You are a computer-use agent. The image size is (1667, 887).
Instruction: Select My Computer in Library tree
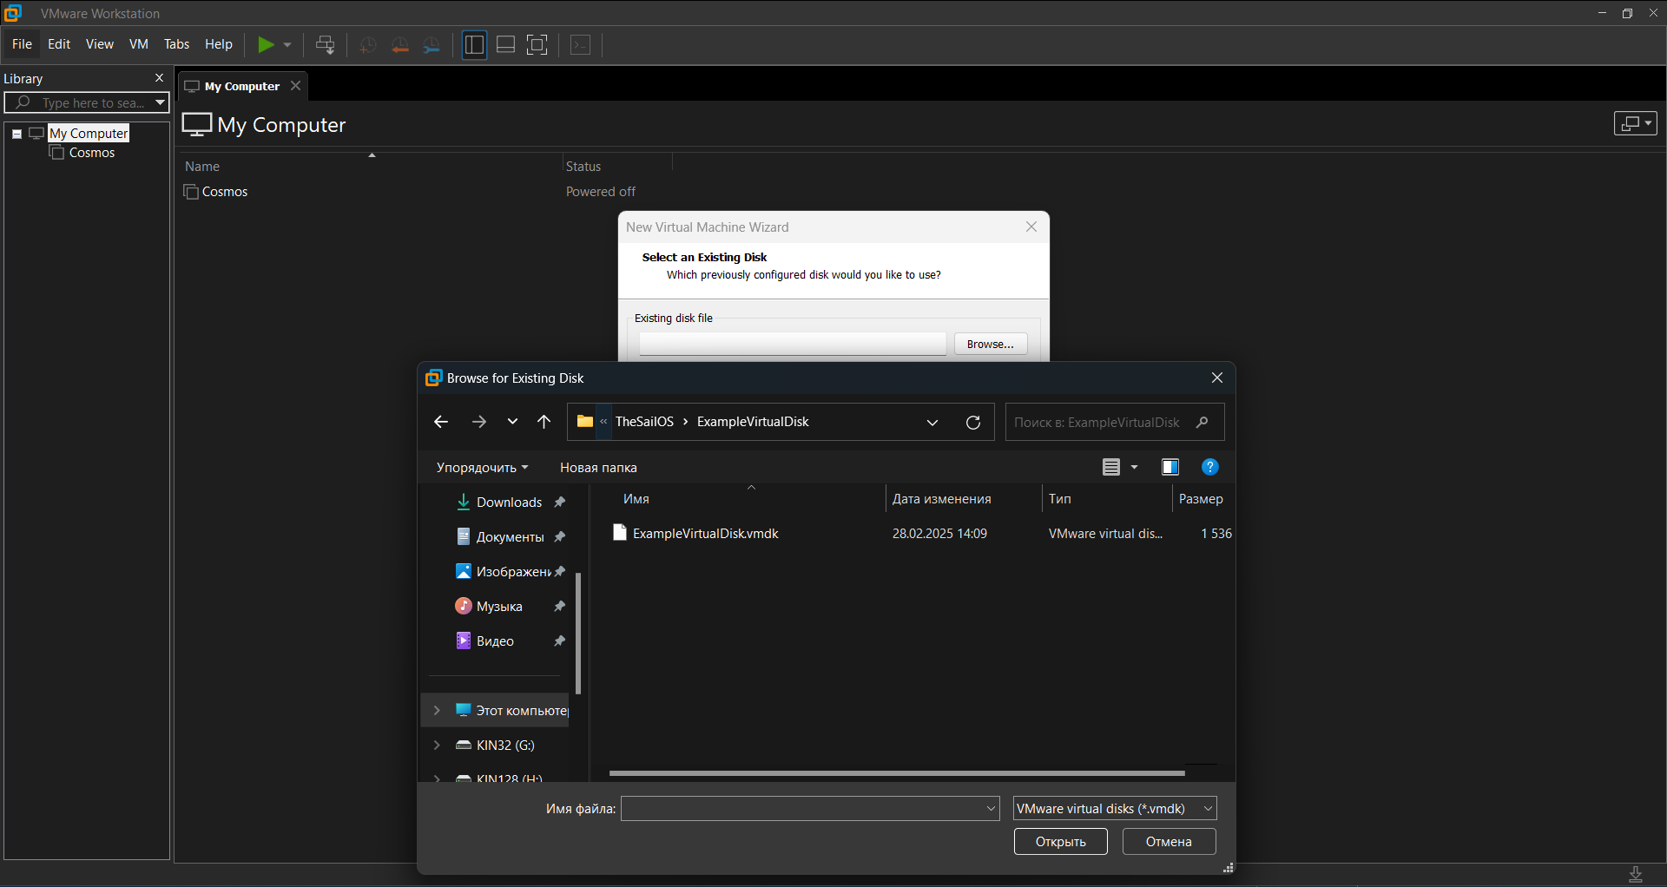pos(89,133)
